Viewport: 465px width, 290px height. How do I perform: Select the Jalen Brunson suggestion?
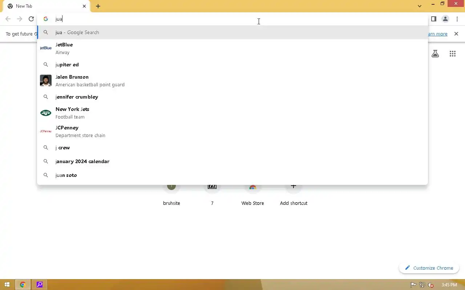(232, 80)
